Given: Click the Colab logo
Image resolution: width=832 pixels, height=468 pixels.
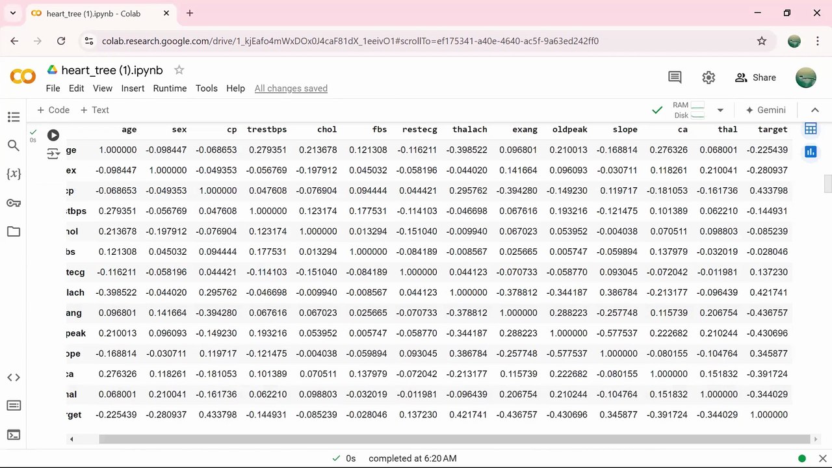Looking at the screenshot, I should click(23, 77).
